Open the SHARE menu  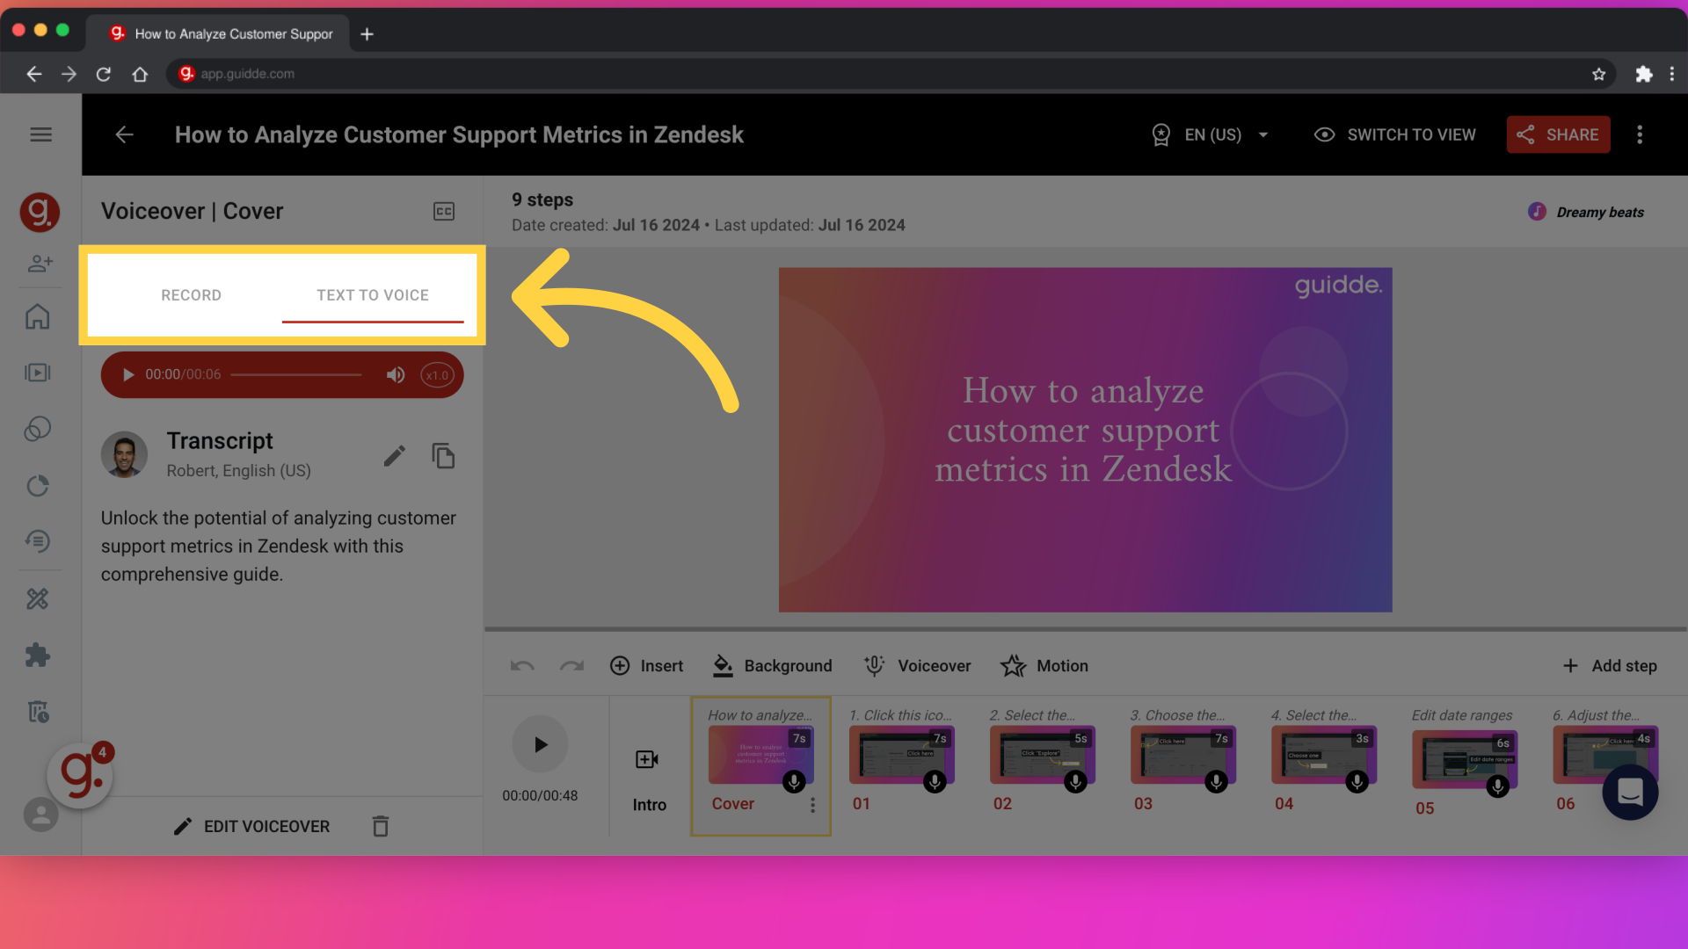[x=1560, y=134]
